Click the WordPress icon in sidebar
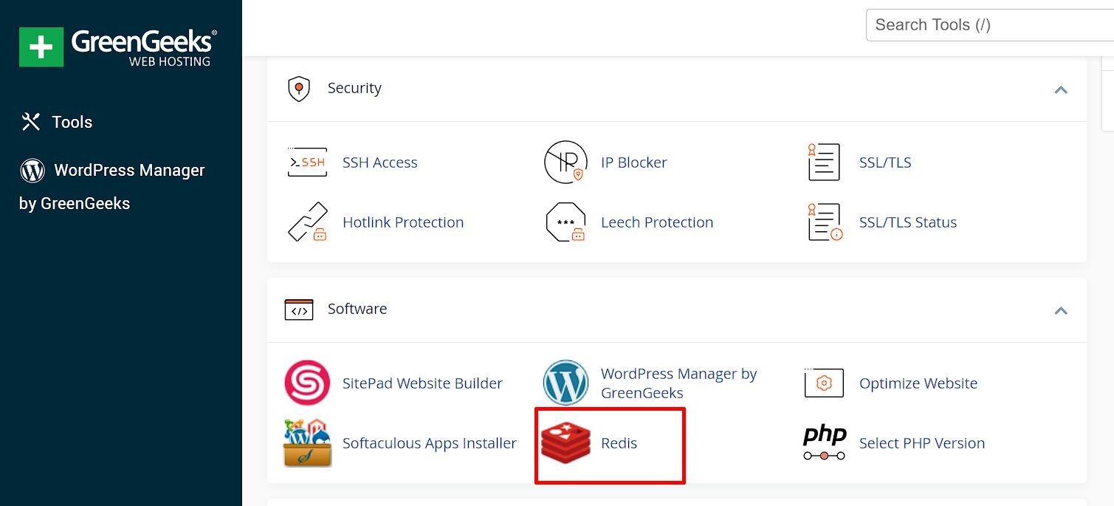Image resolution: width=1114 pixels, height=506 pixels. click(32, 171)
